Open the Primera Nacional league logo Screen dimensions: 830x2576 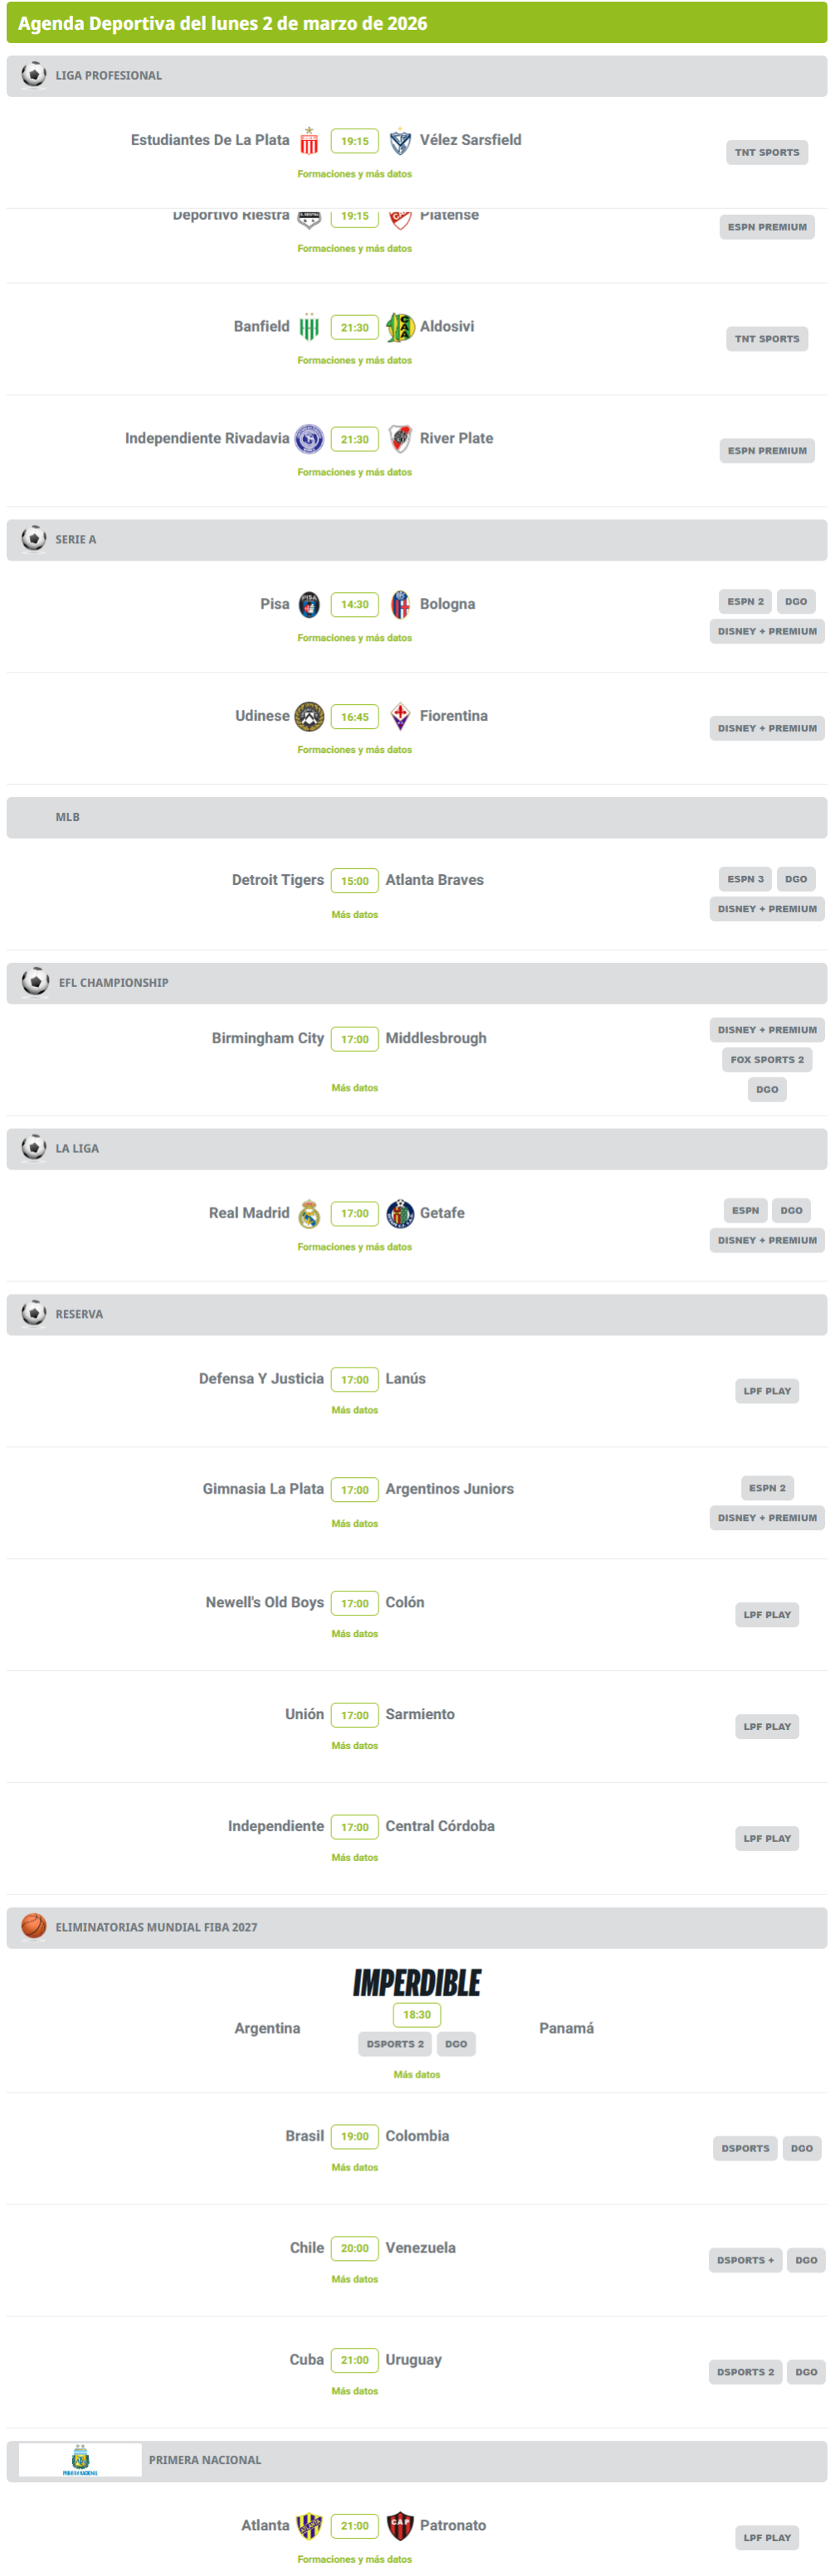(81, 2459)
